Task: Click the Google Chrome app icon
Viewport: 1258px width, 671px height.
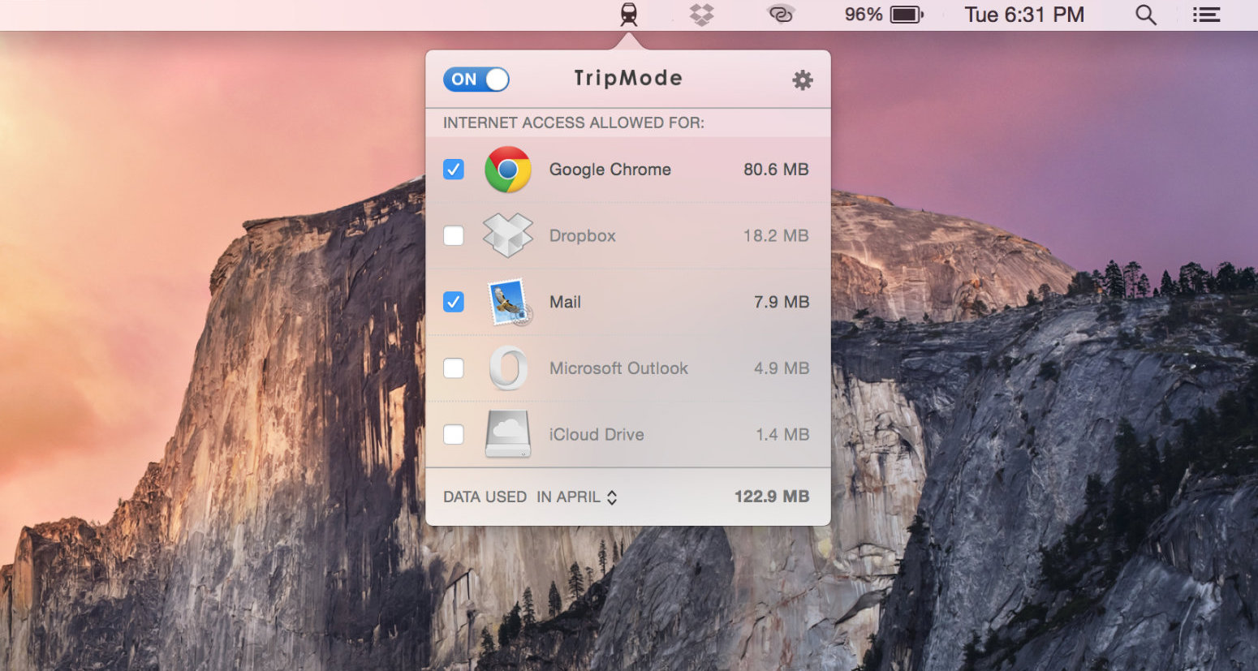Action: point(508,170)
